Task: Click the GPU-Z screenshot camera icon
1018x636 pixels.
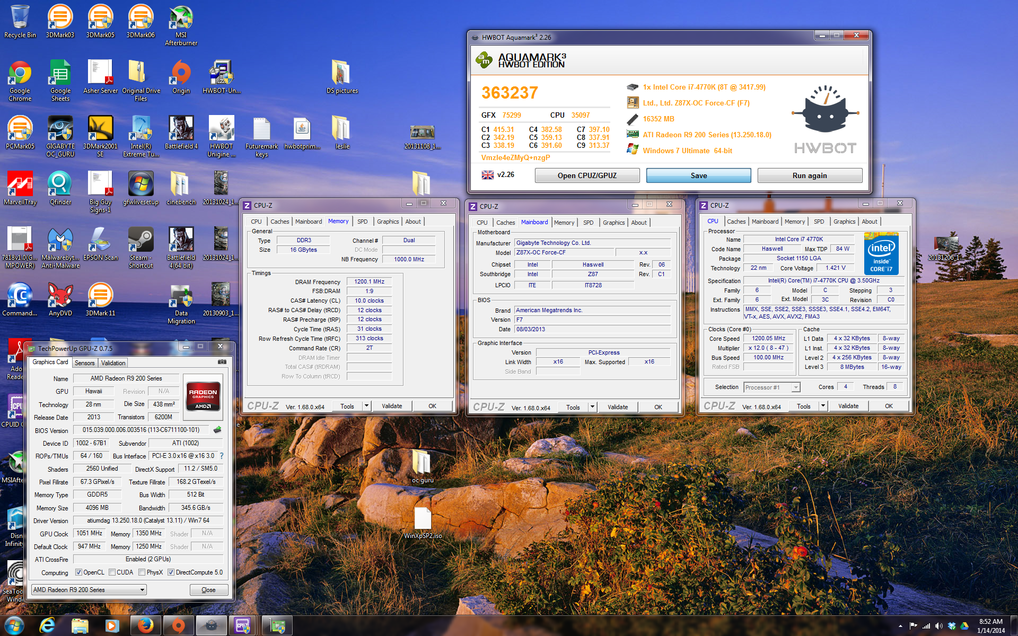Action: (x=222, y=362)
